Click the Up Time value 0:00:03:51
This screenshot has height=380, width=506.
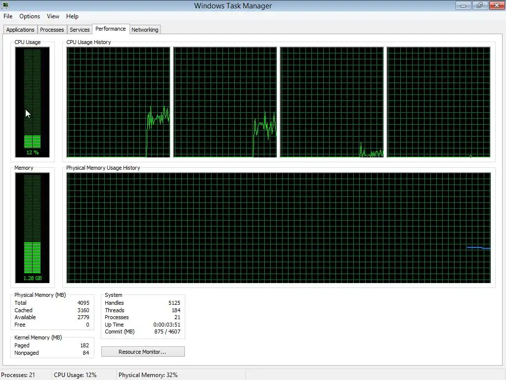pyautogui.click(x=167, y=325)
